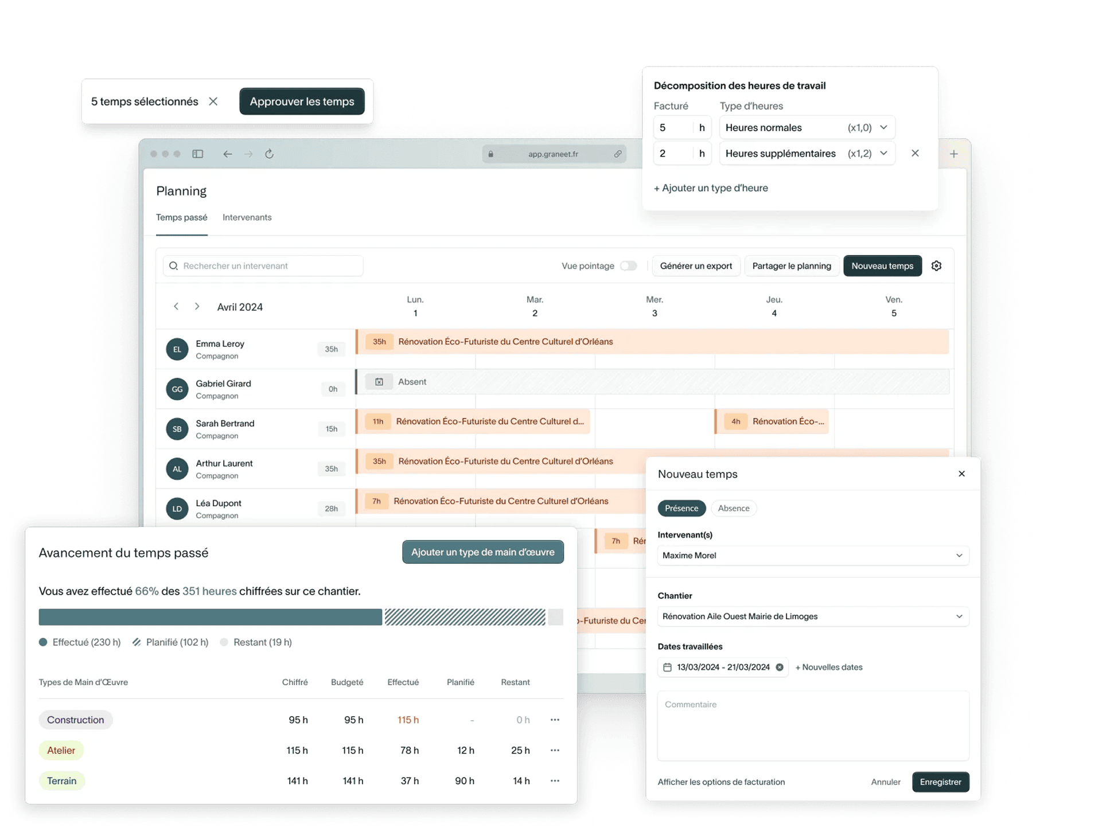The height and width of the screenshot is (832, 1110).
Task: Open the Chantier dropdown for Mairie de Limoges
Action: point(812,616)
